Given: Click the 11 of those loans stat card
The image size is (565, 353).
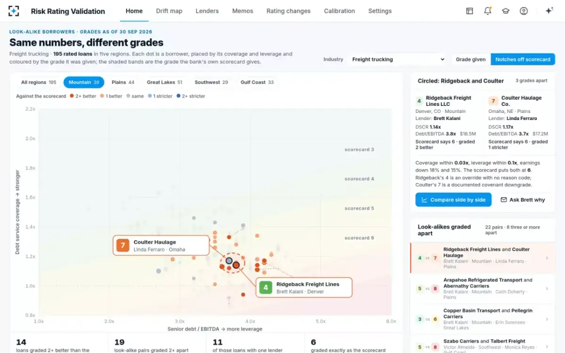Looking at the screenshot, I should 255,345.
